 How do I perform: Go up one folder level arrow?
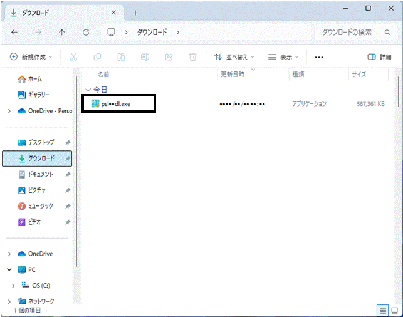coord(61,33)
